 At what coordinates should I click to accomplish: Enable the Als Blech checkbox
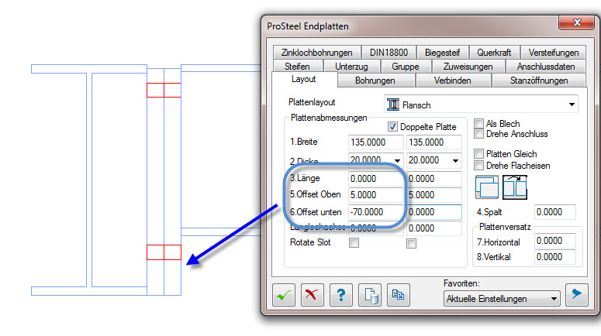pos(478,123)
